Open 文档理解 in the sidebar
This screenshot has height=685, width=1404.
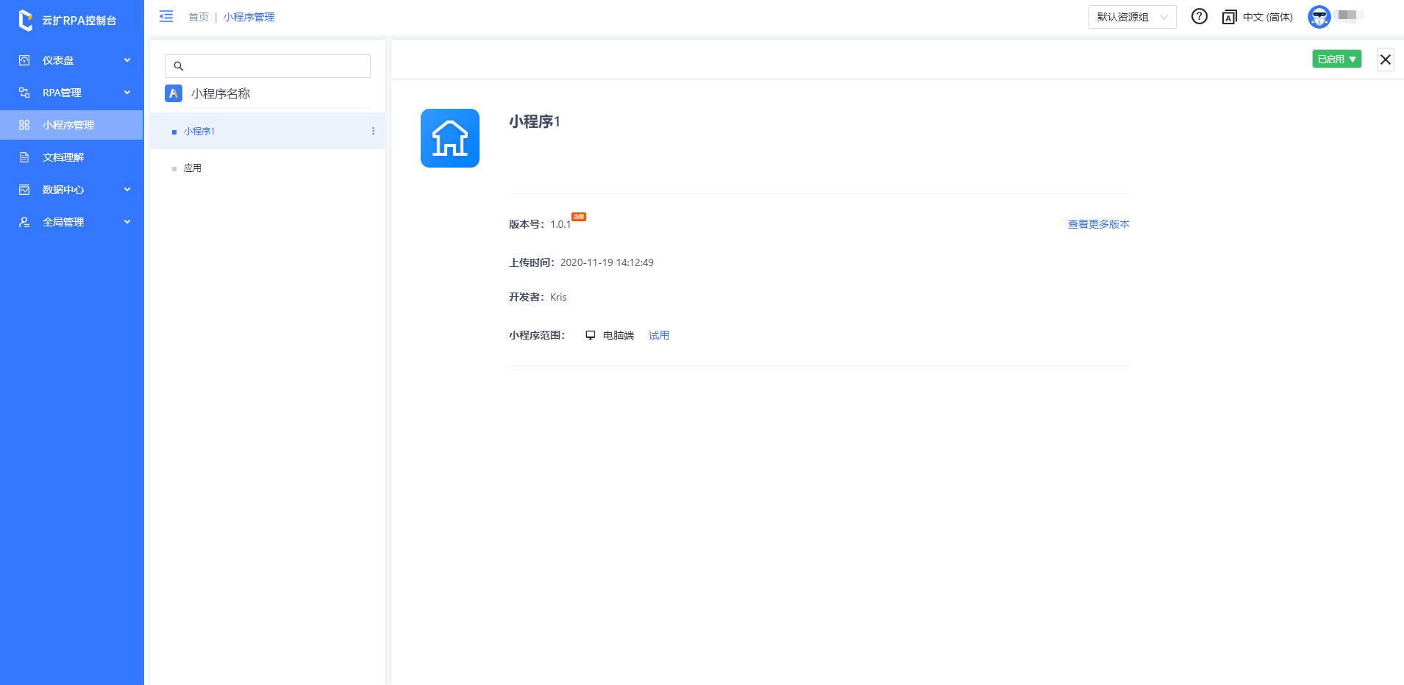(x=63, y=157)
